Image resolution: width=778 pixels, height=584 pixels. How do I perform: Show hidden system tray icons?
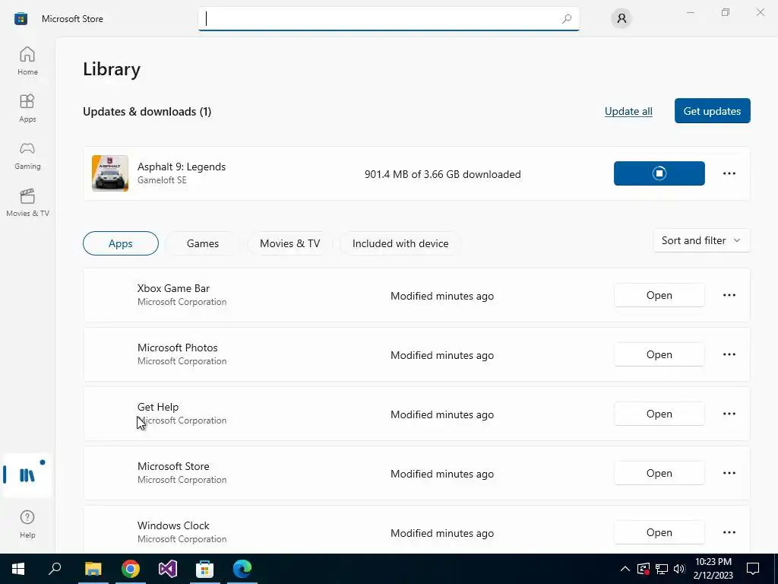(x=625, y=569)
